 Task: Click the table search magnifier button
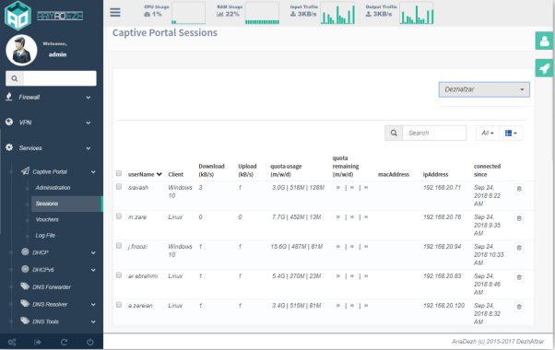(394, 133)
